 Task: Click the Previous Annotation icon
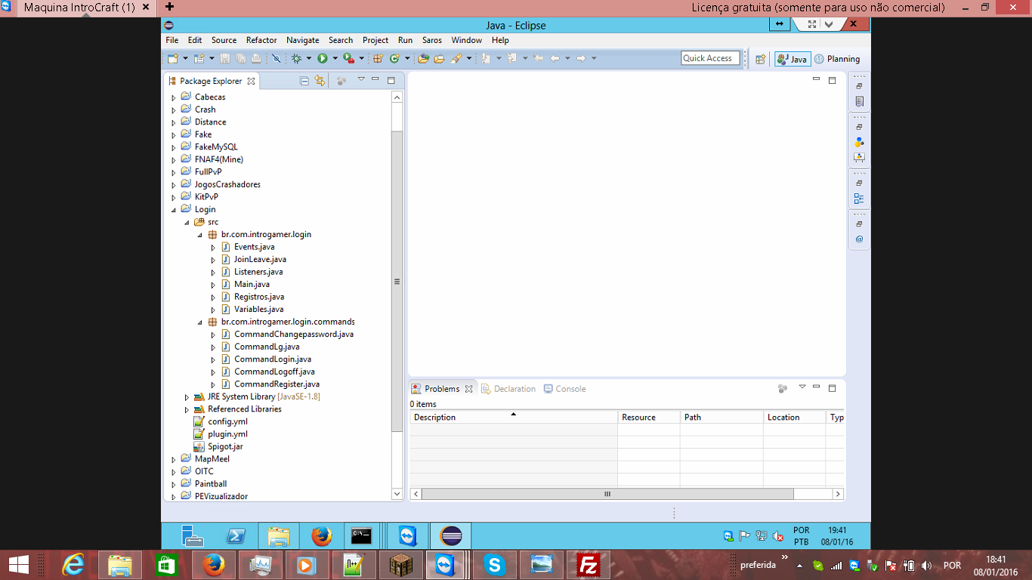click(x=511, y=58)
